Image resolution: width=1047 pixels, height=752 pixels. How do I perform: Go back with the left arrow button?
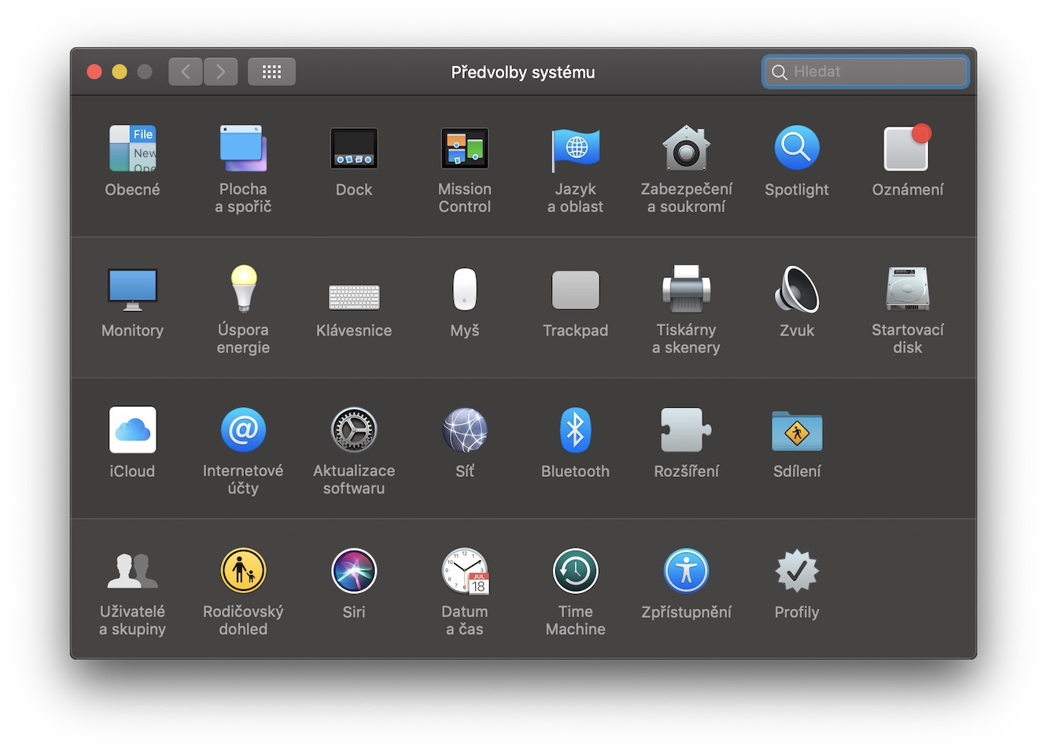[x=186, y=72]
